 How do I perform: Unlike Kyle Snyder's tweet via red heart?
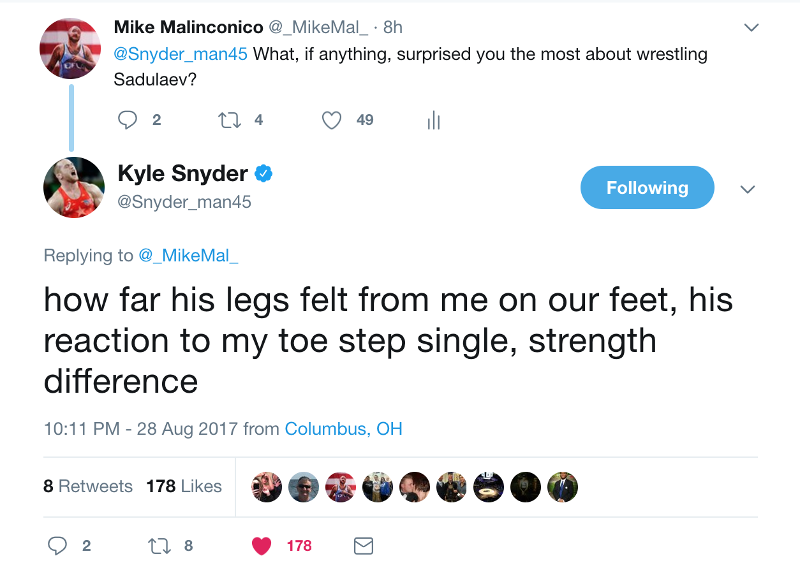262,546
